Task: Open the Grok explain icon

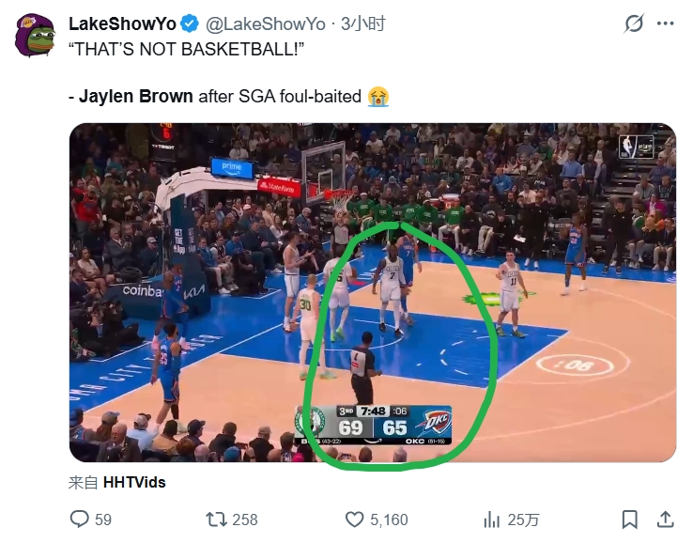Action: 634,23
